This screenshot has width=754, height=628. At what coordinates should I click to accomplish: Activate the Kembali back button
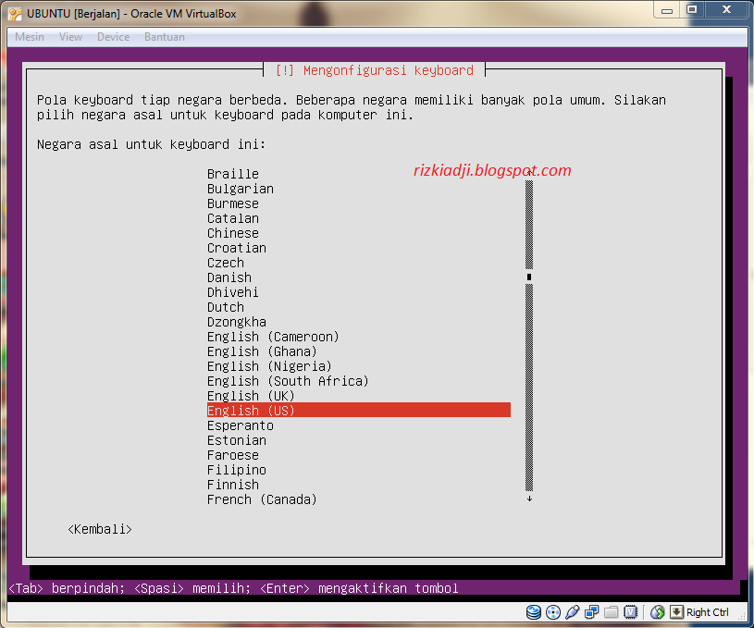pyautogui.click(x=100, y=529)
